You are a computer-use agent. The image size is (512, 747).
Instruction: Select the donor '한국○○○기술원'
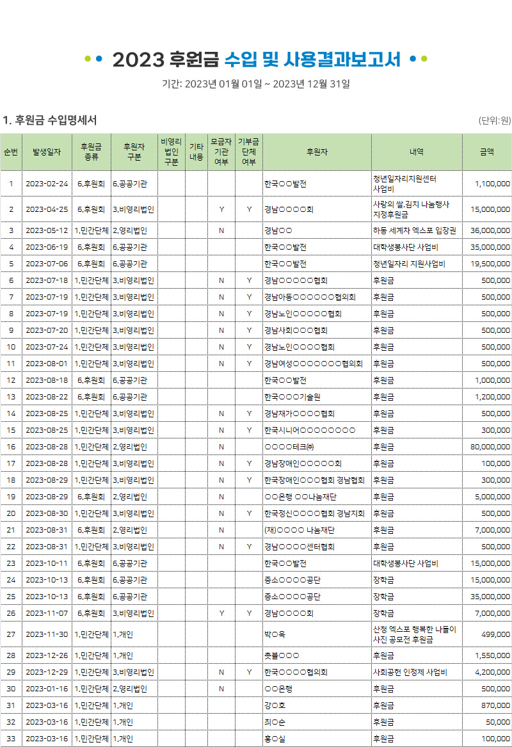(292, 397)
